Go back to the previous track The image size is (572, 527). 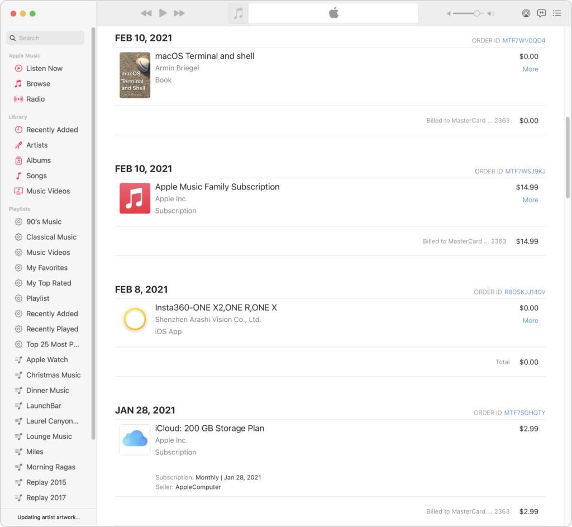[146, 13]
